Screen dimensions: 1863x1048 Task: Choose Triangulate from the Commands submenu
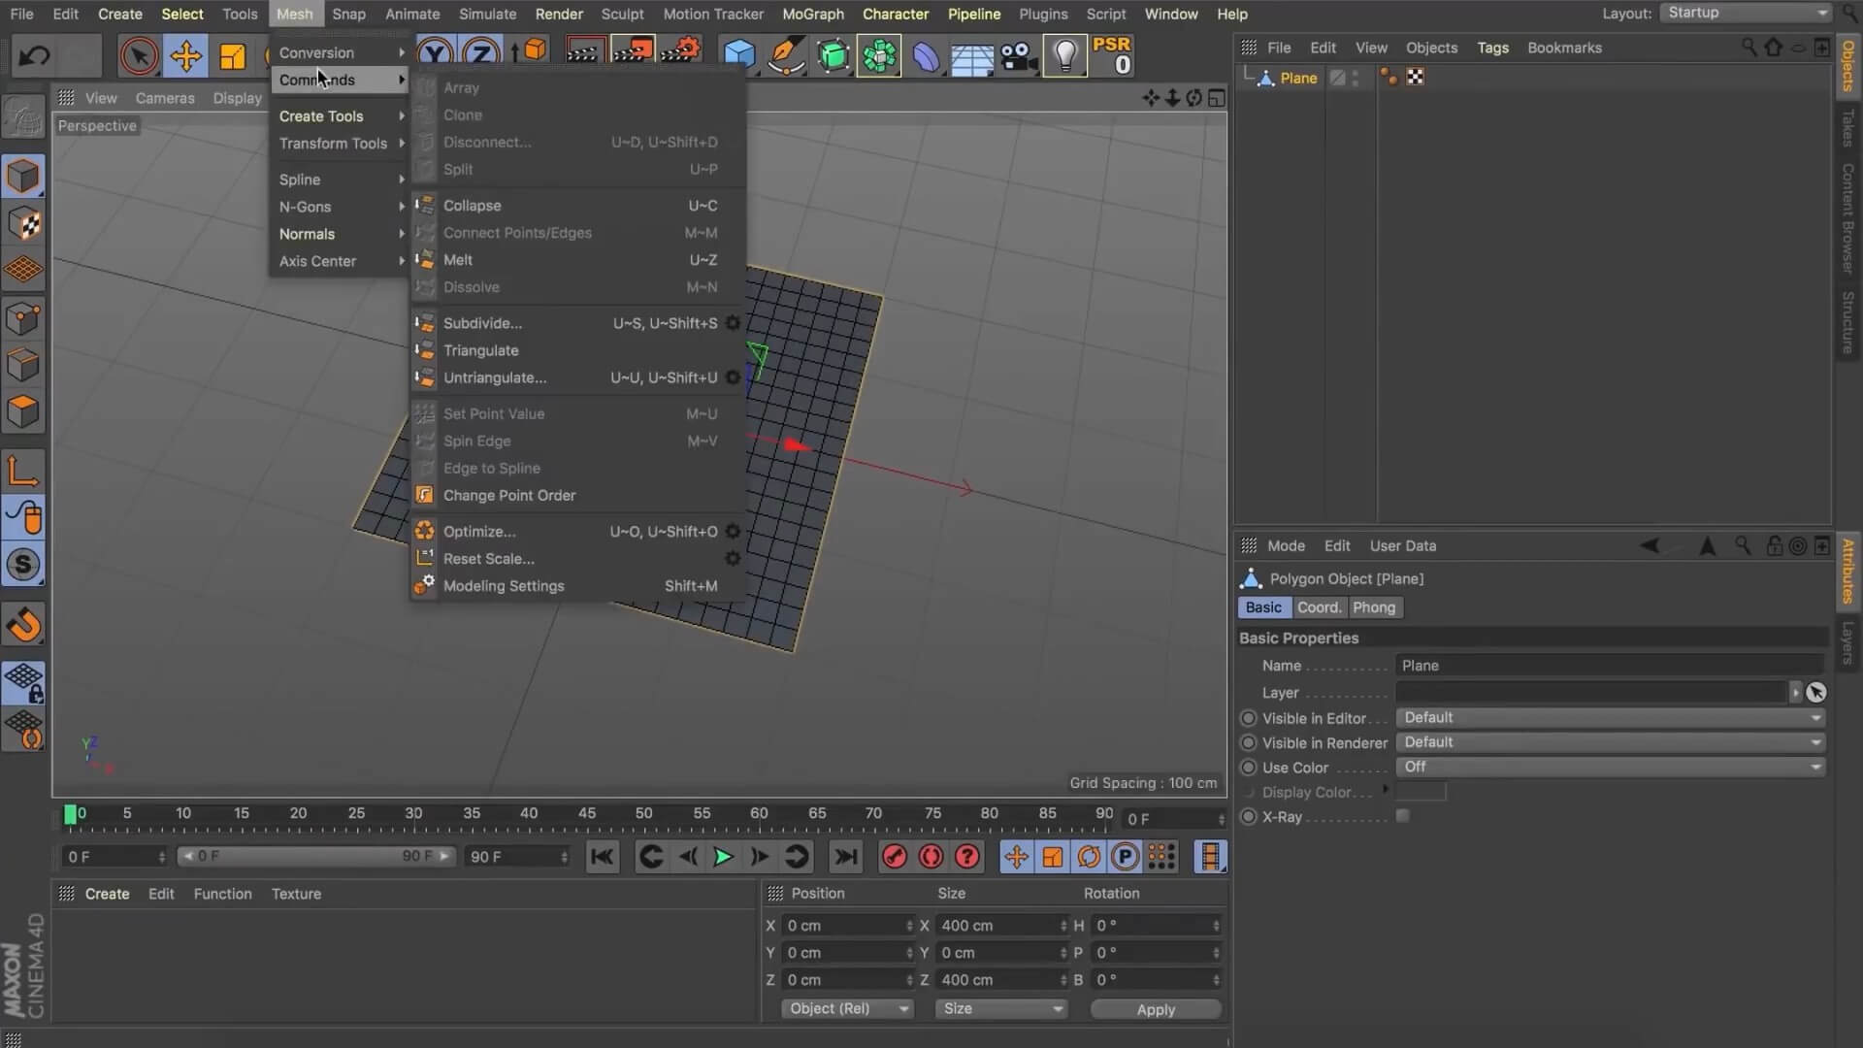(x=481, y=350)
